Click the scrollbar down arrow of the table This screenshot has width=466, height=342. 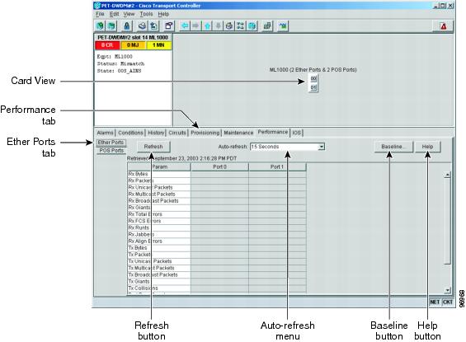click(x=447, y=290)
